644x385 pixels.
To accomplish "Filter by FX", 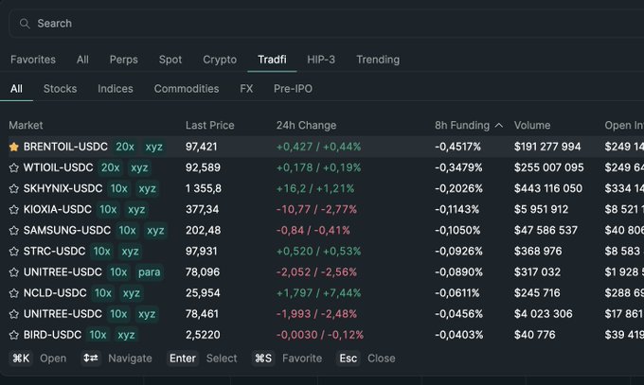I will [246, 89].
